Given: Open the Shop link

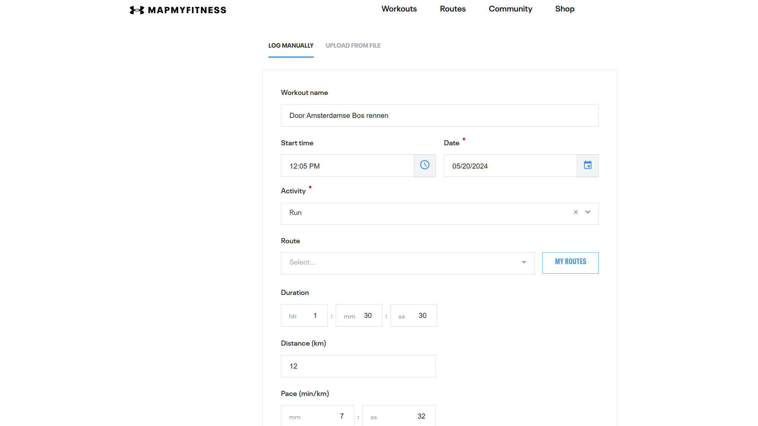Looking at the screenshot, I should pos(564,9).
